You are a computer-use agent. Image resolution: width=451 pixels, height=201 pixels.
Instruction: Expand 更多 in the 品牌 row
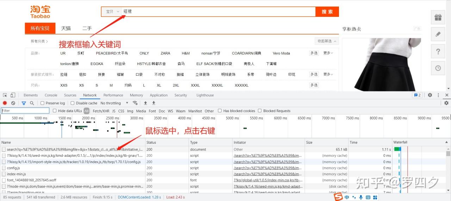pos(328,53)
